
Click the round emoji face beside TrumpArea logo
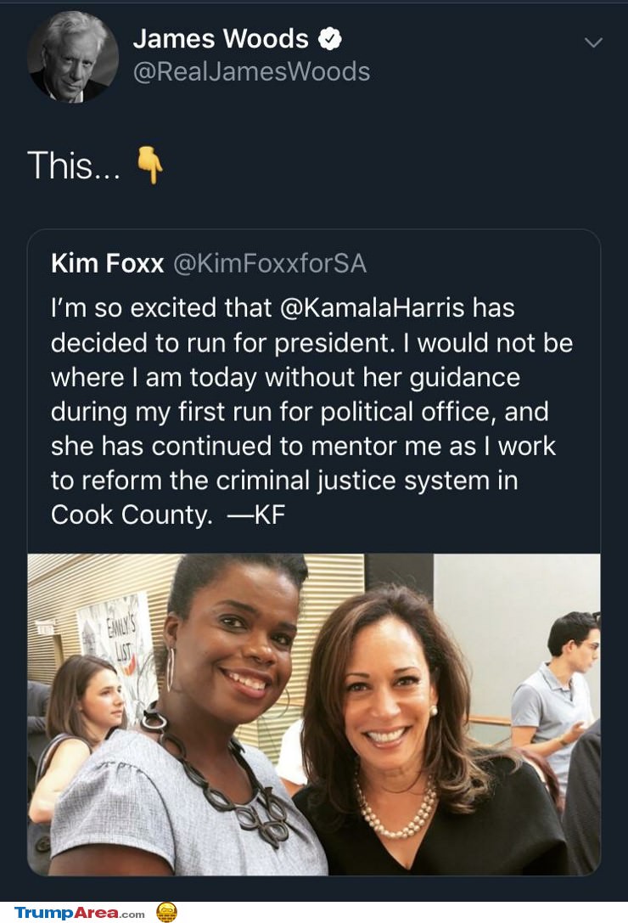[x=166, y=912]
